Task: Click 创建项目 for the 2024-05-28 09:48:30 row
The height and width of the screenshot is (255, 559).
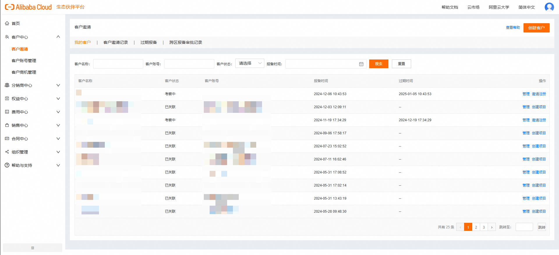Action: click(x=539, y=211)
